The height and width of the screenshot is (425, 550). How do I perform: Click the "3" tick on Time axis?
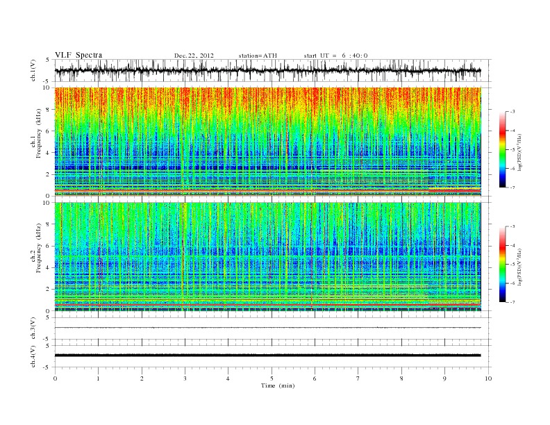(x=185, y=378)
